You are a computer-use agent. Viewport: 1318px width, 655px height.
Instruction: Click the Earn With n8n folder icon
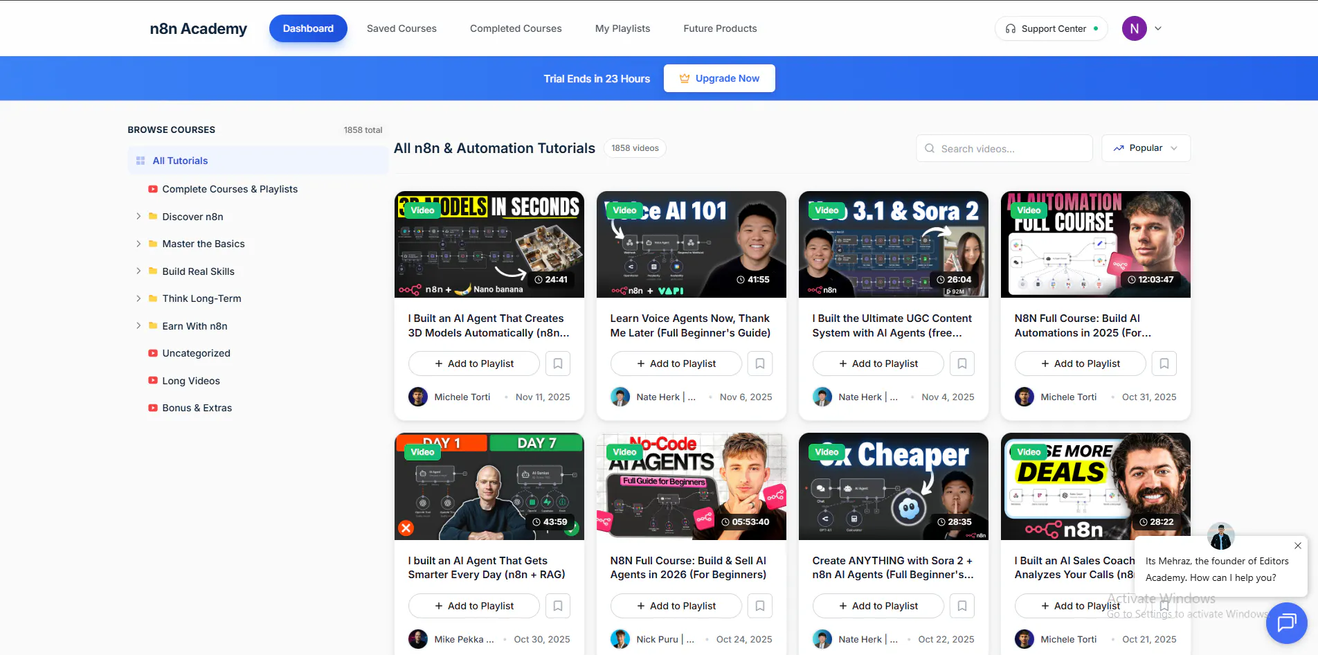click(x=153, y=325)
